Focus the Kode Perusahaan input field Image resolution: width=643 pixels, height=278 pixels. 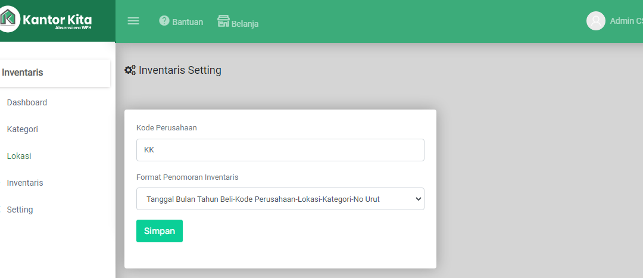[280, 150]
